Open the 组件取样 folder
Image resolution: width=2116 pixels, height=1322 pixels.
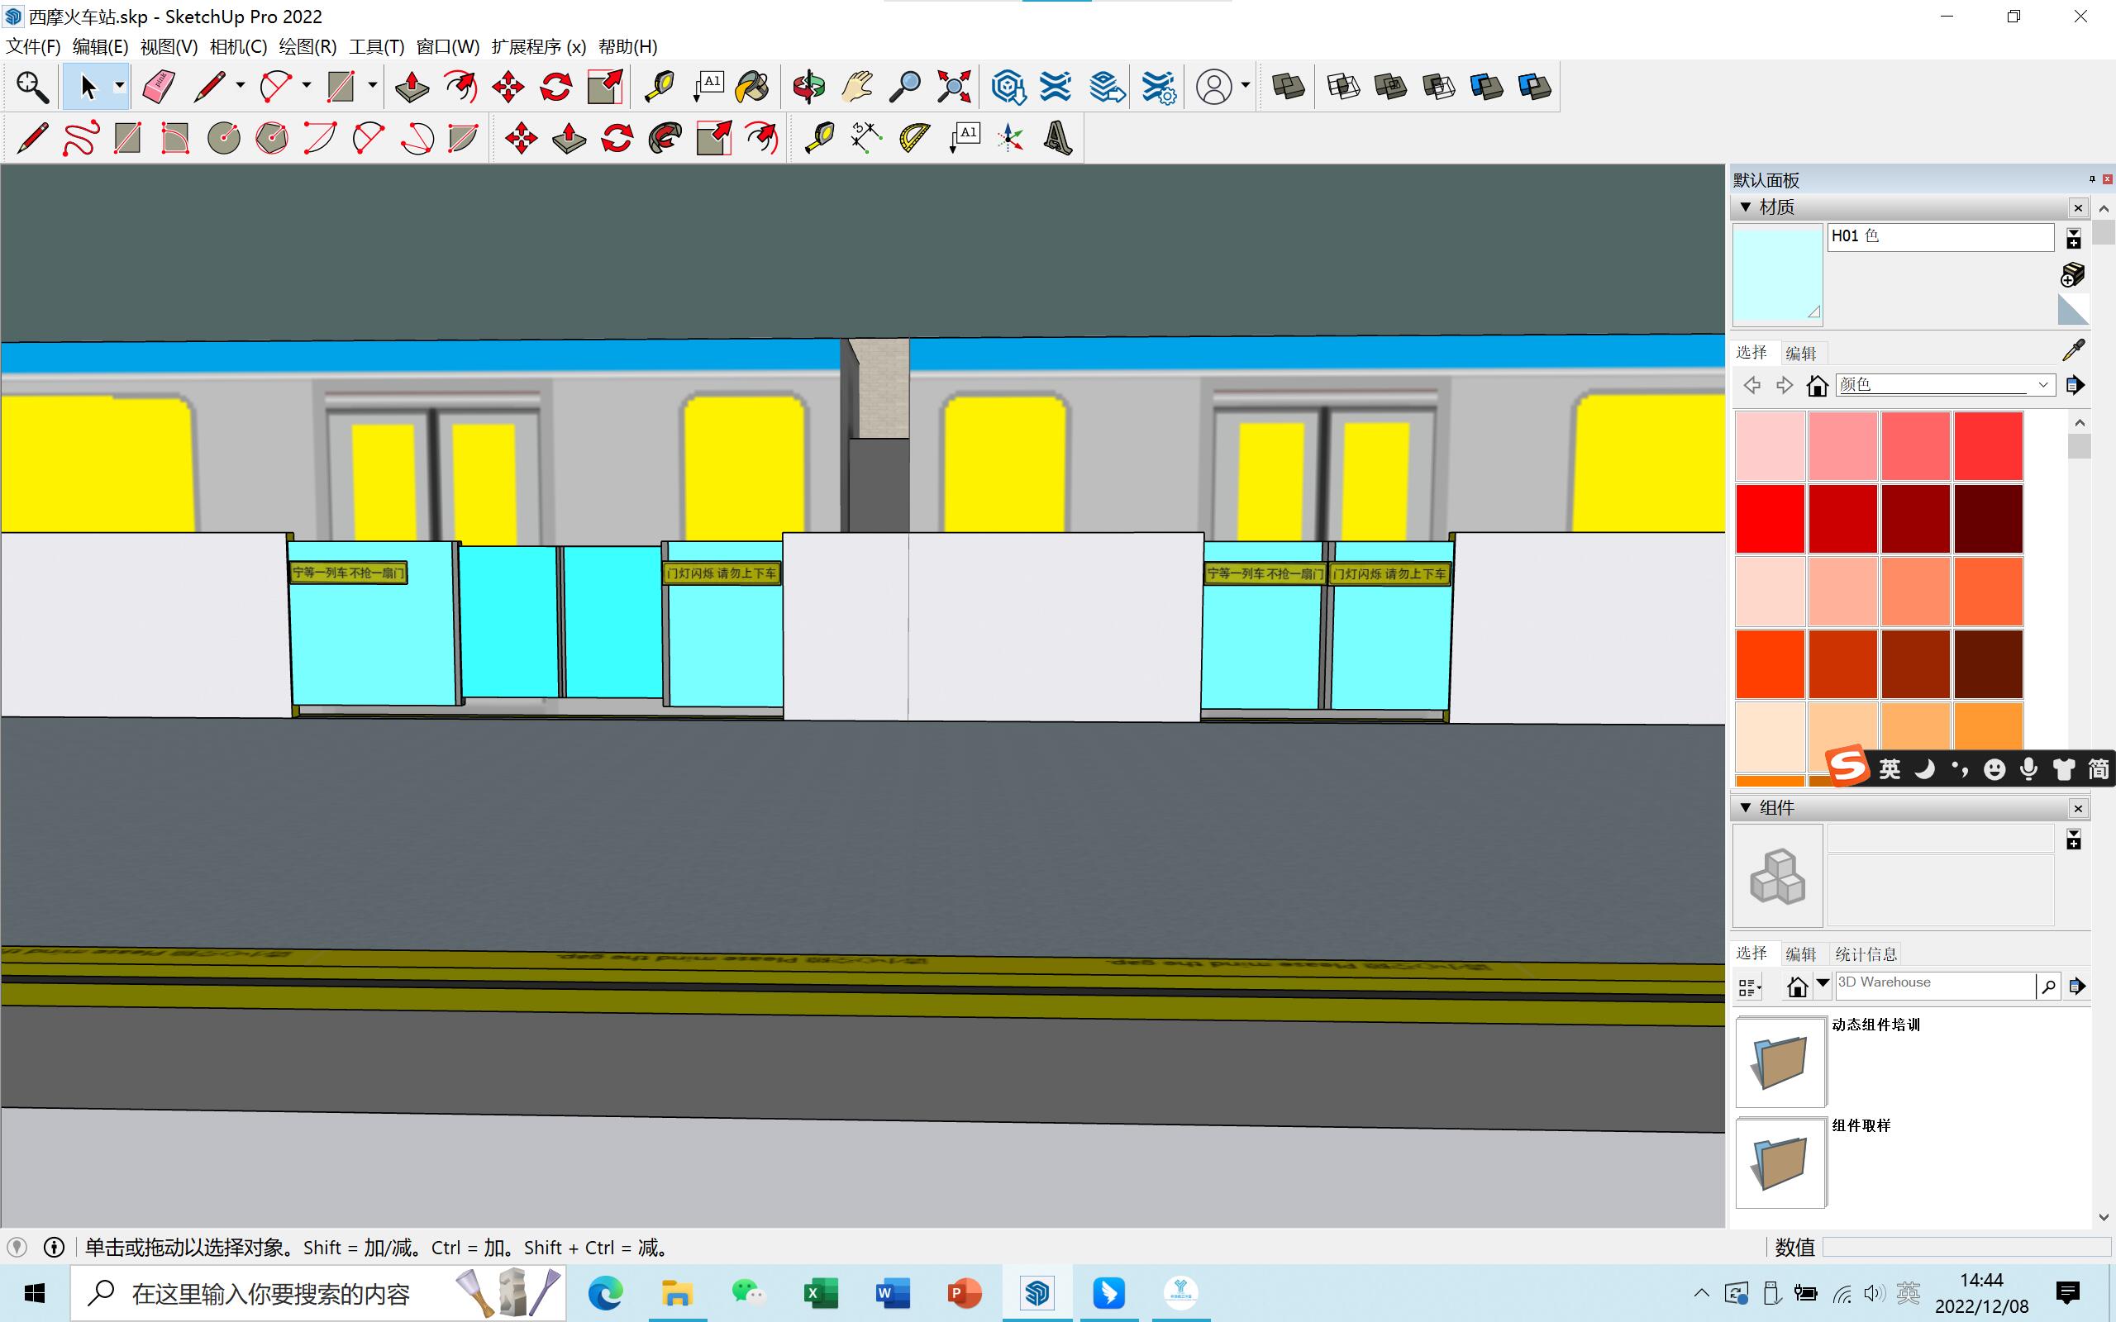point(1780,1163)
